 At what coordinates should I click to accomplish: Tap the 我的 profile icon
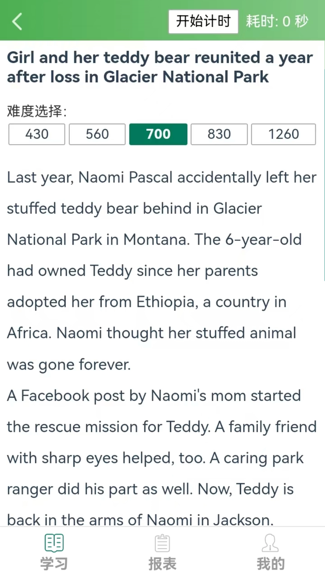pos(270,543)
